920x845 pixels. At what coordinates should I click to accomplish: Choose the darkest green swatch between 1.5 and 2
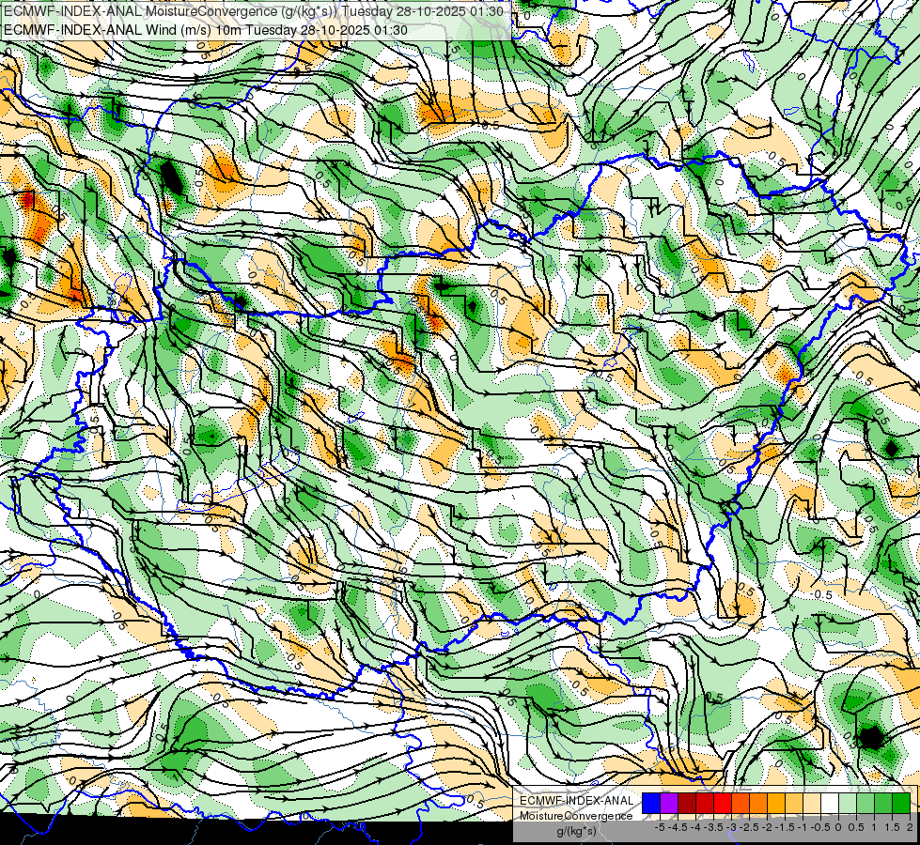coord(901,803)
